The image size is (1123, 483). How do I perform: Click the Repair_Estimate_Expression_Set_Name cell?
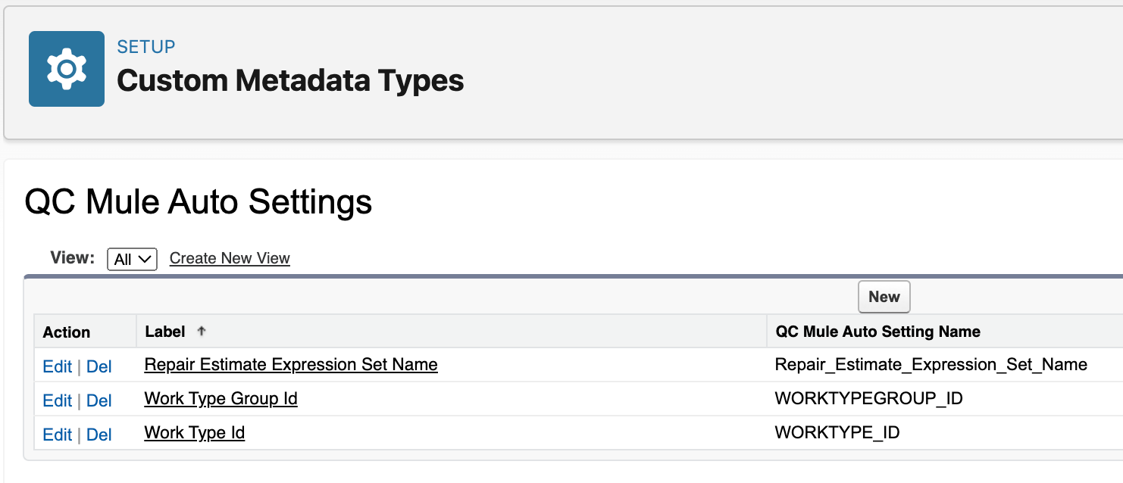931,365
